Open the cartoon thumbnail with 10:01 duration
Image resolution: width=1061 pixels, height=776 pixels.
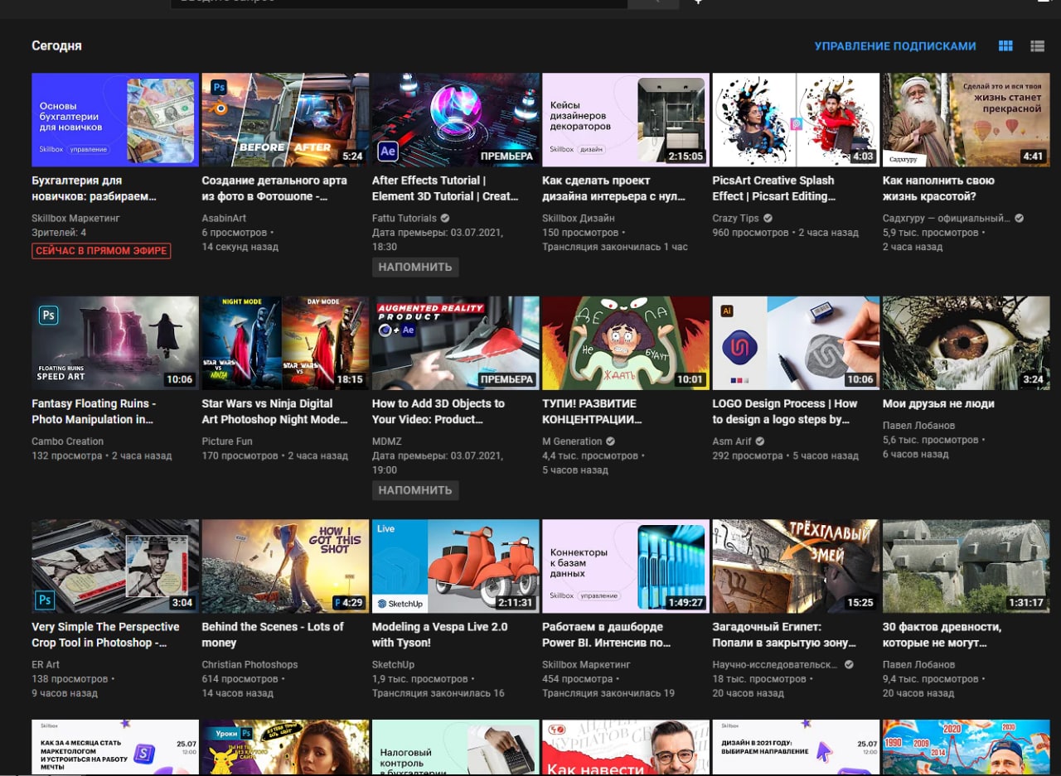626,343
